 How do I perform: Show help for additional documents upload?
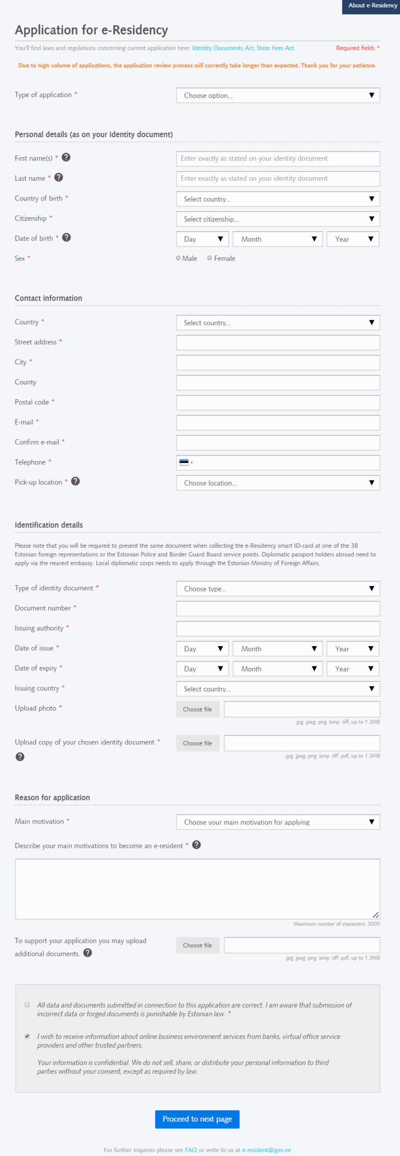[x=88, y=953]
